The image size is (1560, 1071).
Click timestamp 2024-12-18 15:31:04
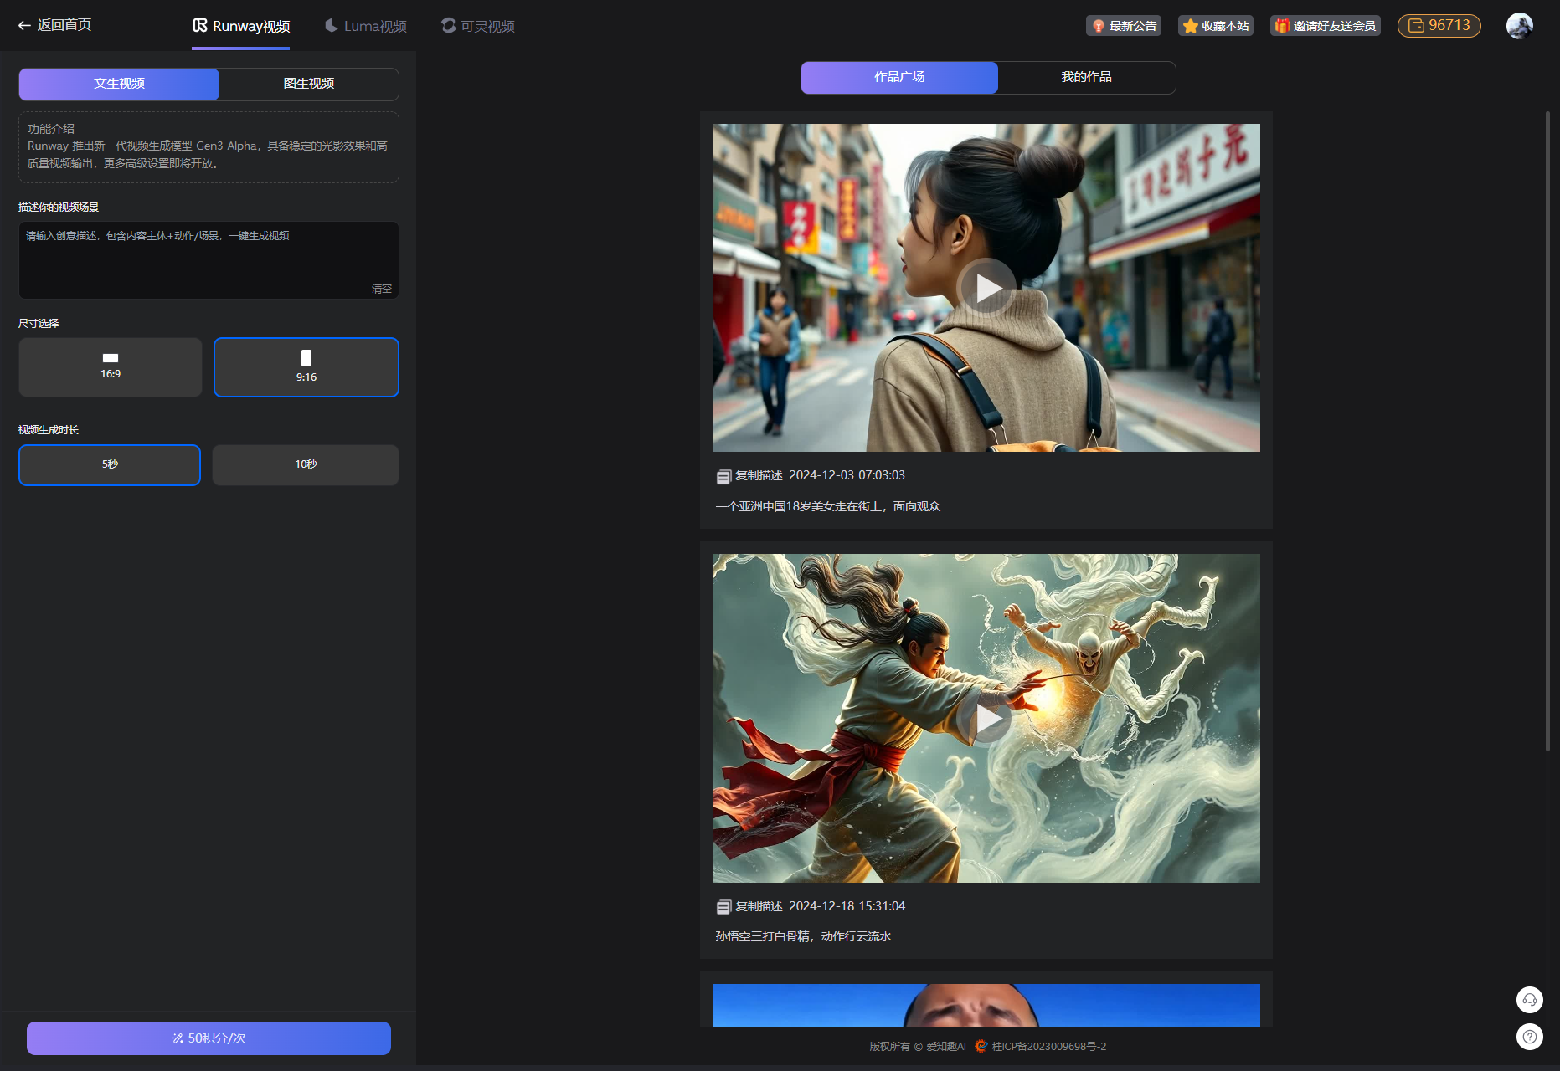(847, 906)
